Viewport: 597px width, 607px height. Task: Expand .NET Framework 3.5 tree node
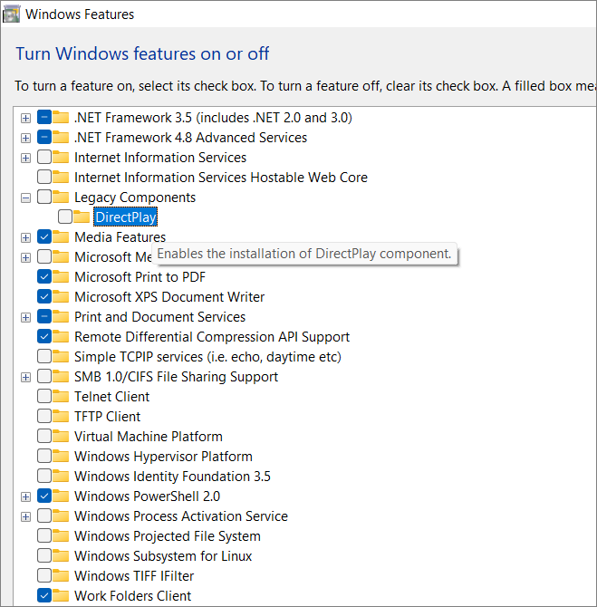tap(26, 118)
